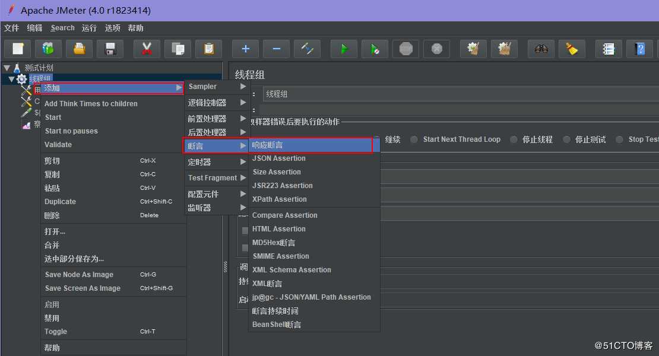Expand the Sampler submenu

[x=217, y=87]
